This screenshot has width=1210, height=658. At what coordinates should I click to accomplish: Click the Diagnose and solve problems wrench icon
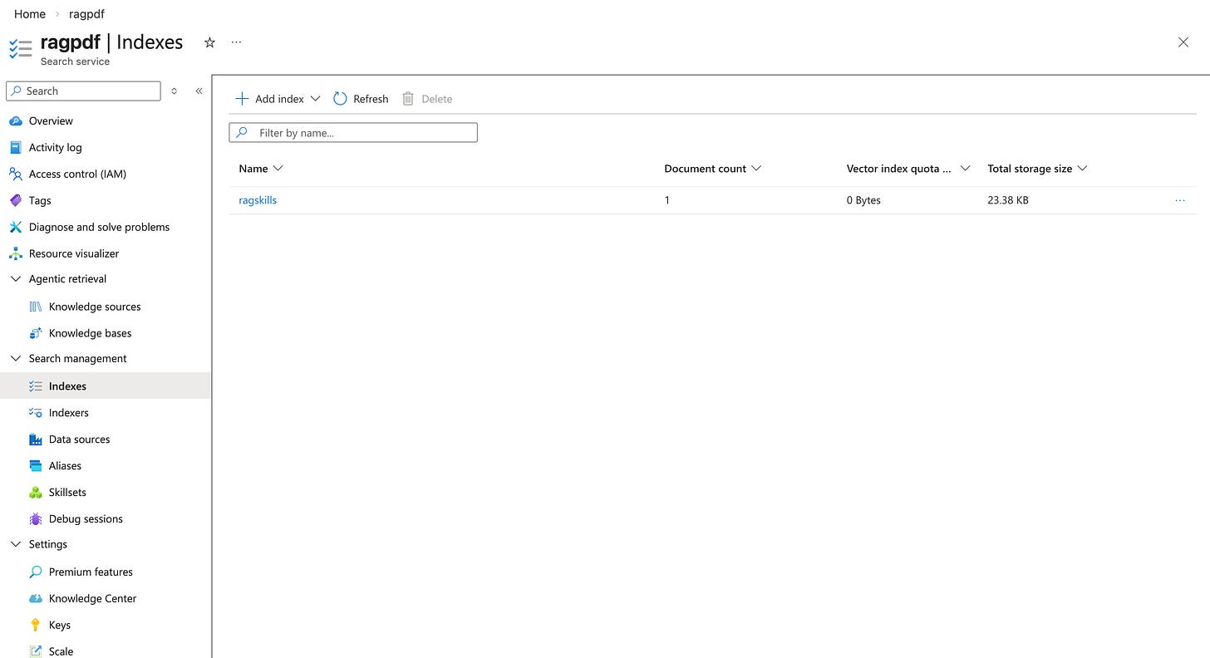[x=15, y=227]
